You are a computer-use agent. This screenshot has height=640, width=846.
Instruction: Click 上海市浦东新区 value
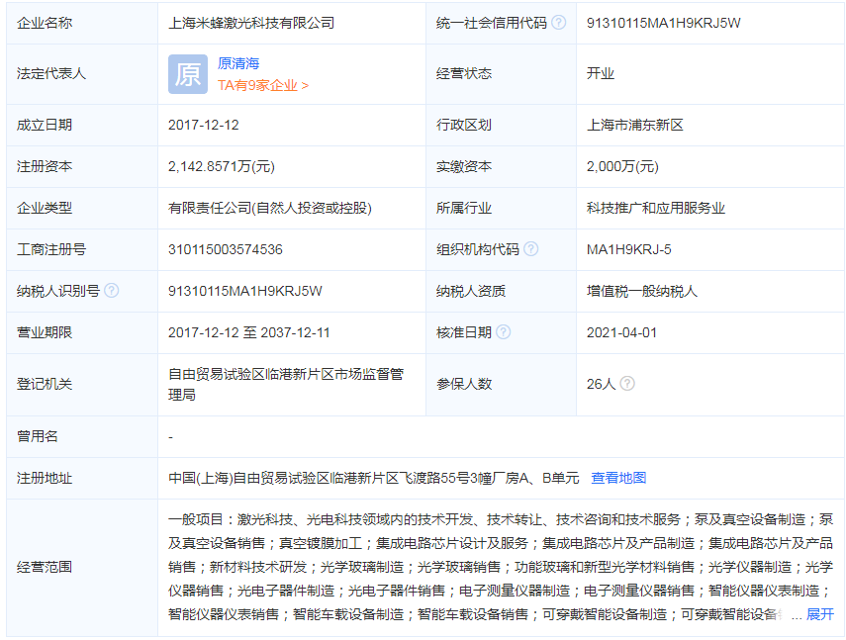[x=635, y=125]
